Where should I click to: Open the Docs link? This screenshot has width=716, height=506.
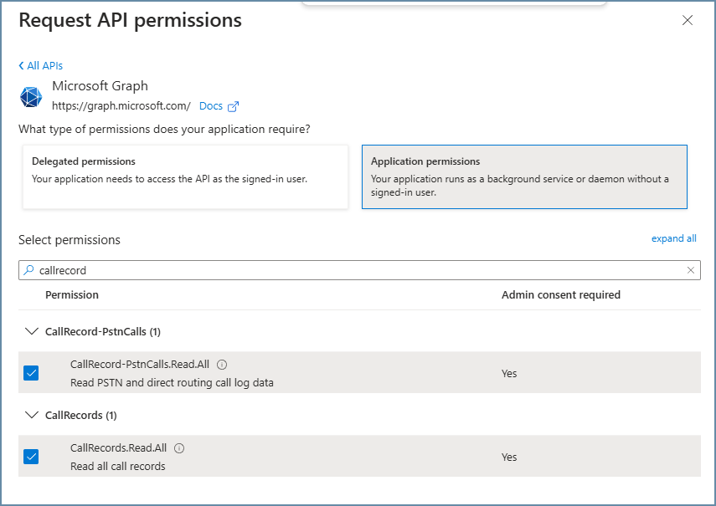[211, 106]
